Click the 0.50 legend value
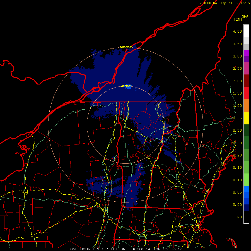Image resolution: width=251 pixels, height=251 pixels. [x=237, y=131]
